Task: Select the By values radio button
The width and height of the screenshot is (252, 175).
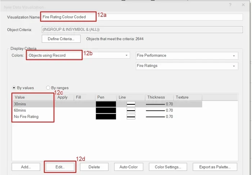Action: [x=14, y=87]
